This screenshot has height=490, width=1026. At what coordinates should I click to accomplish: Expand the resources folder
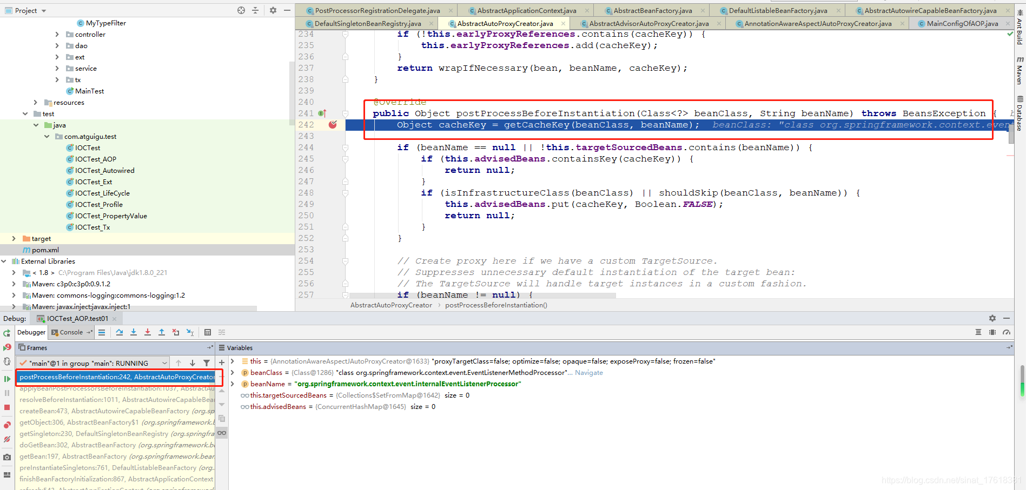(36, 102)
